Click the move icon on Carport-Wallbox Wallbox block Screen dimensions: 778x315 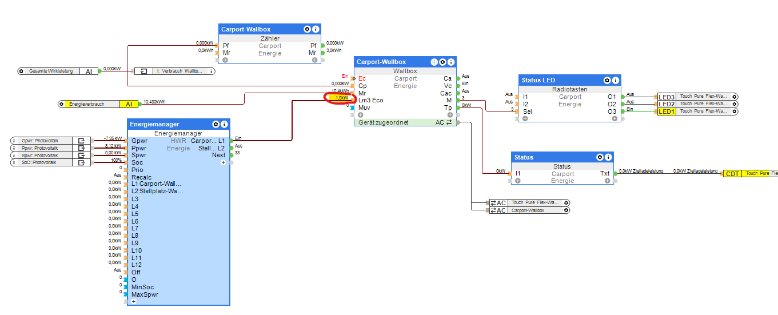pyautogui.click(x=434, y=62)
